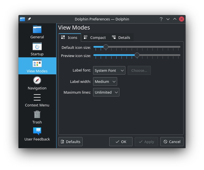Click the 'Default icon size:' label

(x=76, y=48)
